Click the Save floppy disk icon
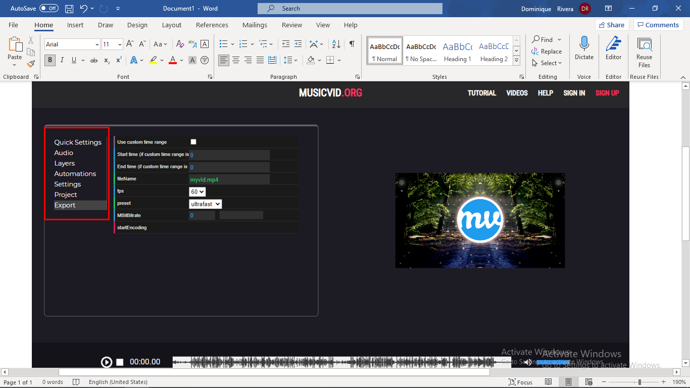The width and height of the screenshot is (690, 388). (69, 9)
